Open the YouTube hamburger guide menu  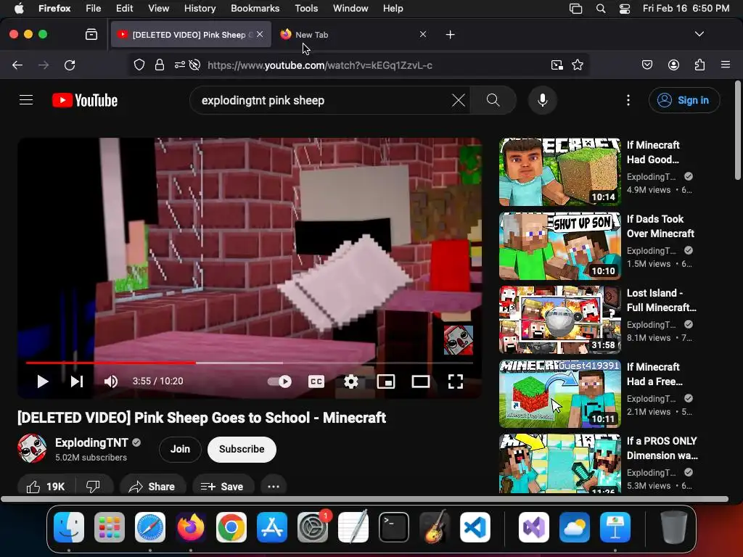click(x=26, y=100)
